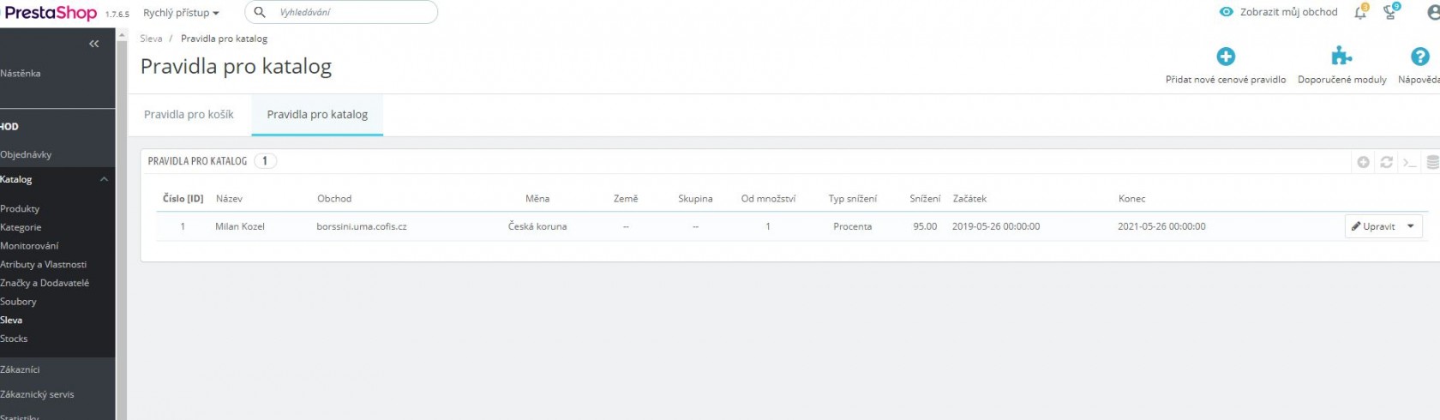Click Sleva breadcrumb link

tap(151, 39)
